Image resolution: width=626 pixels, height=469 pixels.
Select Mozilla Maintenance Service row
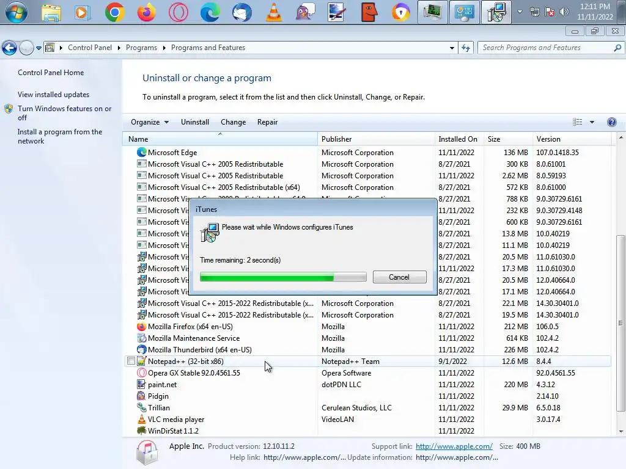(367, 338)
